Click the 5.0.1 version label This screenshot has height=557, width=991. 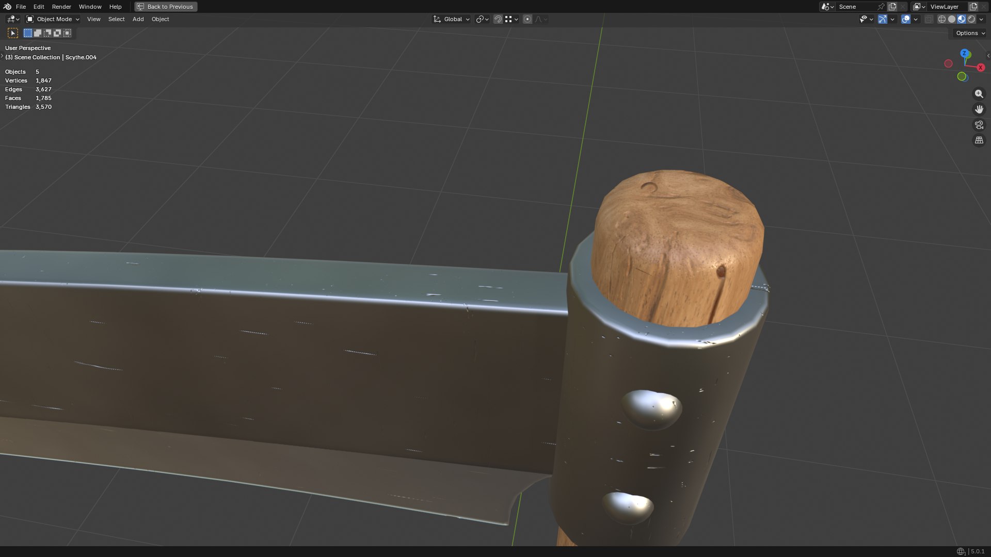pos(978,551)
